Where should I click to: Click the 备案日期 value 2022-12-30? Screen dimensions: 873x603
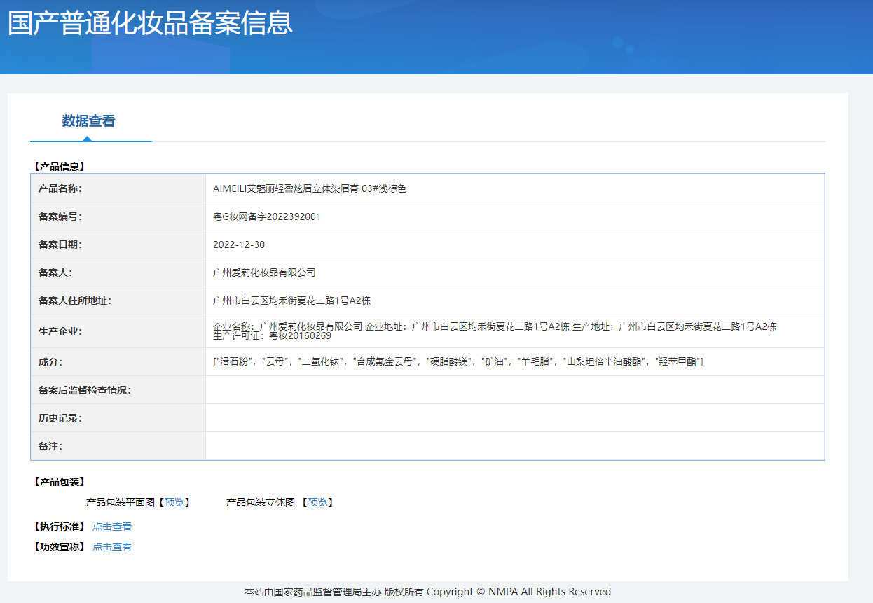pos(239,244)
